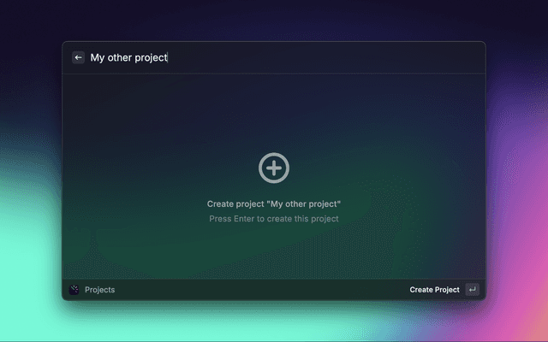Click the "Press Enter to create this project" hint

[x=274, y=219]
